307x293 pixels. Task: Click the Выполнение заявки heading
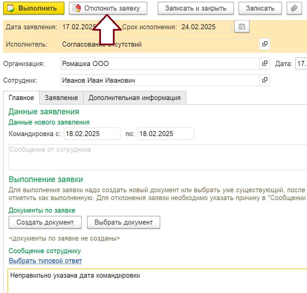pyautogui.click(x=46, y=179)
